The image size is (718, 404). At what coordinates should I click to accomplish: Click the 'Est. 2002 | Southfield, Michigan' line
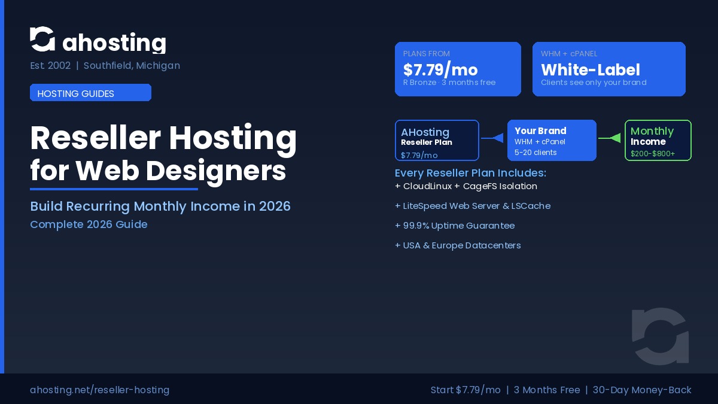(105, 66)
